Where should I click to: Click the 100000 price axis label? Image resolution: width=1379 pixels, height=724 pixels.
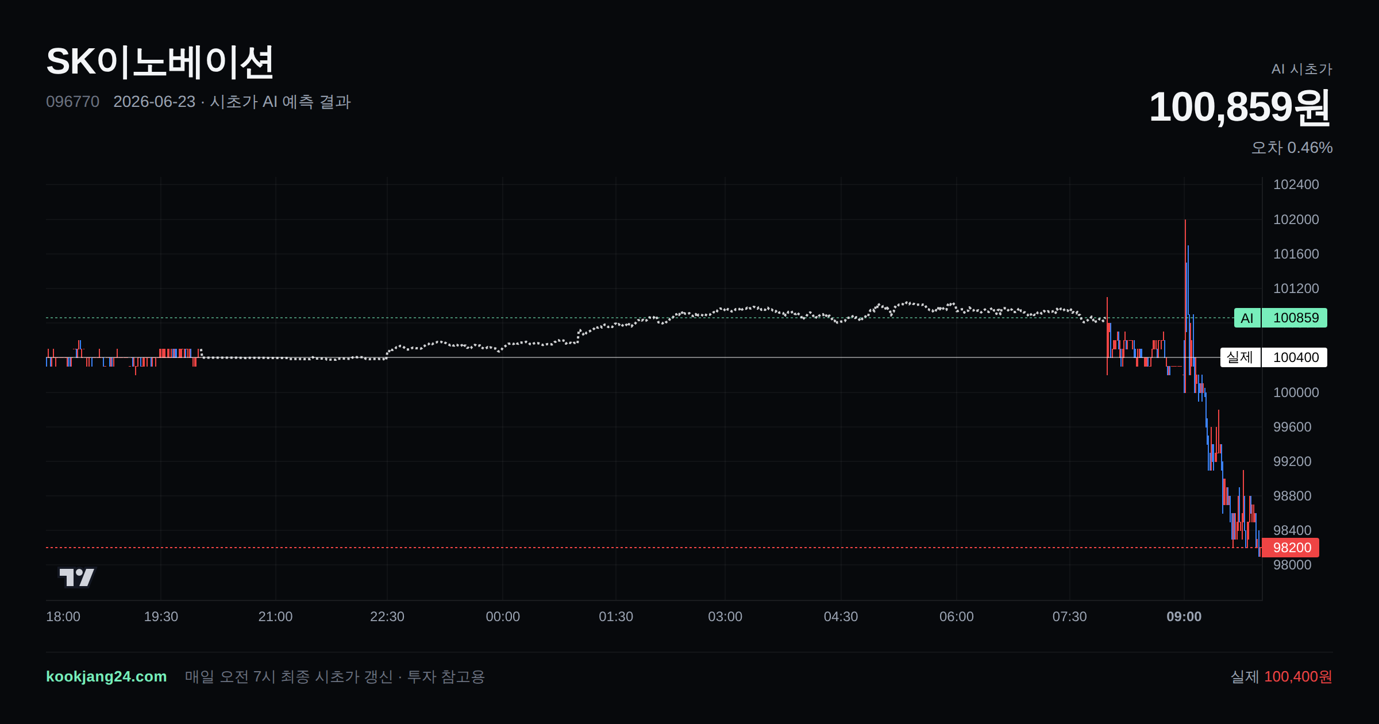(x=1296, y=392)
